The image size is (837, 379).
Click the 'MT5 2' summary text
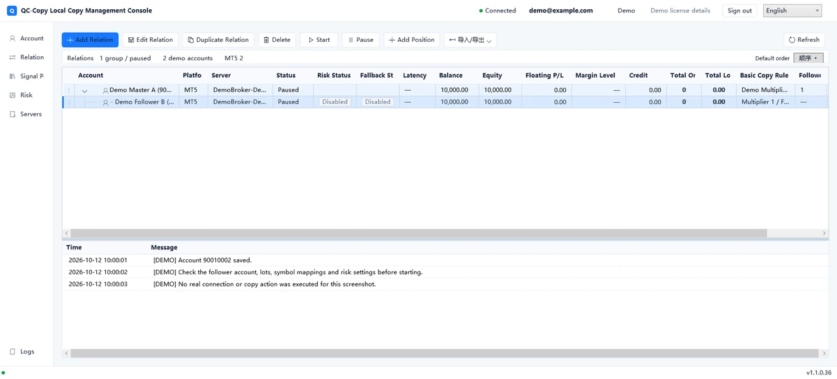234,58
